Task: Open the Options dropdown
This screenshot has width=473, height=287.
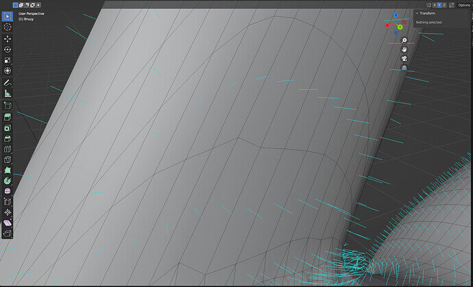Action: (x=464, y=5)
